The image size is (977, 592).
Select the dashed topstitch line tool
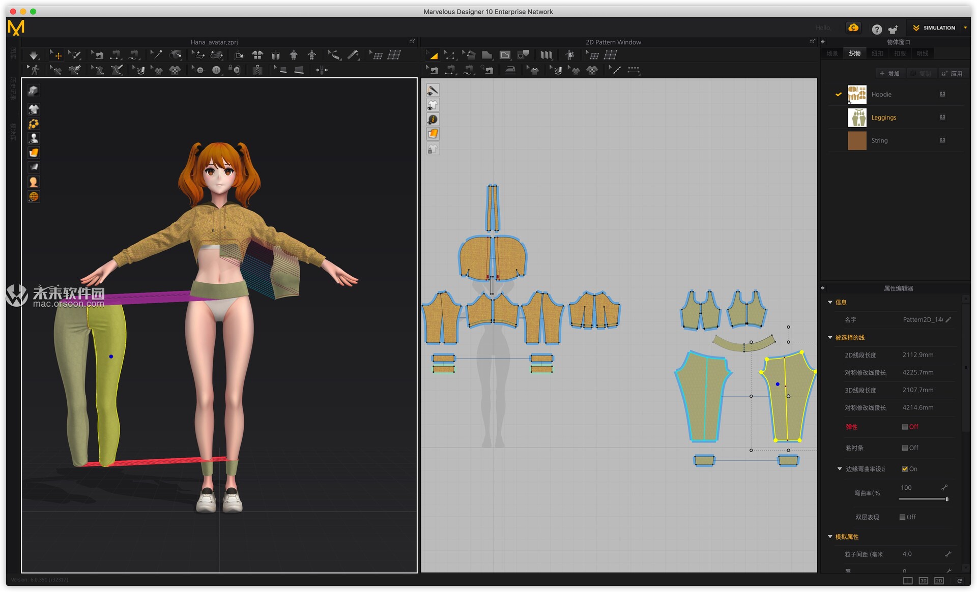[634, 70]
